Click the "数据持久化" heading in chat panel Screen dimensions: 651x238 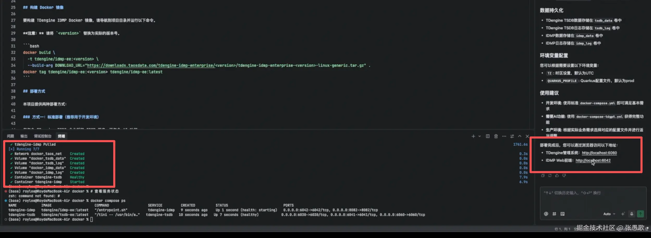pyautogui.click(x=551, y=10)
